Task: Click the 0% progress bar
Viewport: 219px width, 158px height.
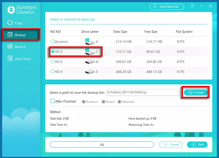Action: point(102,145)
